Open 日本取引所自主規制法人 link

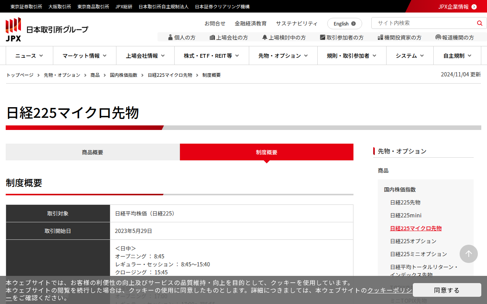point(164,6)
